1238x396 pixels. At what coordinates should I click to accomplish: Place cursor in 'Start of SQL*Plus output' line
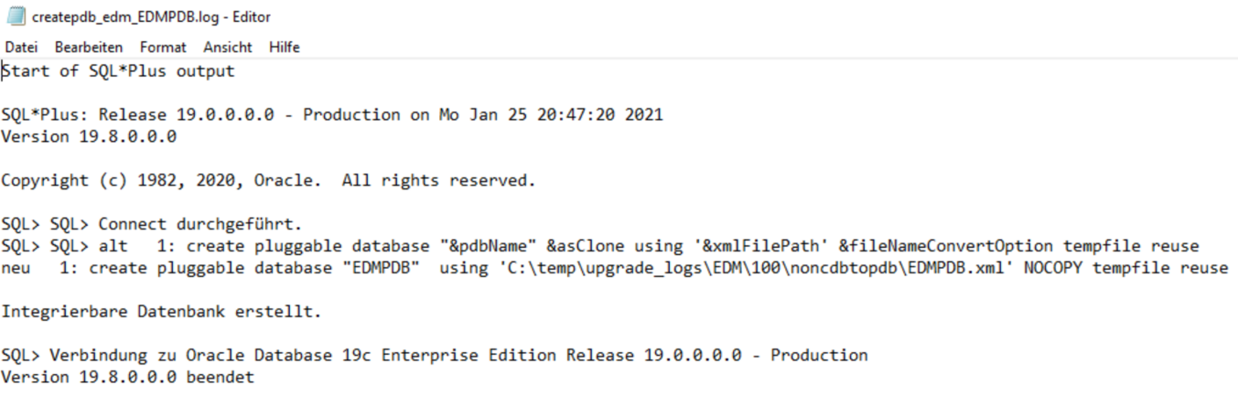[119, 72]
